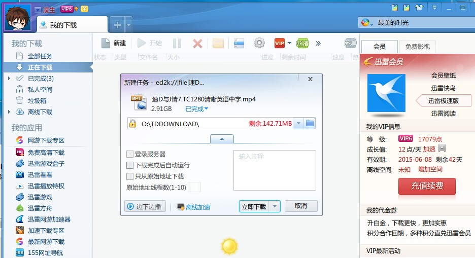Click the red VIP toolbar icon
Screen dimensions: 475x258
click(279, 43)
